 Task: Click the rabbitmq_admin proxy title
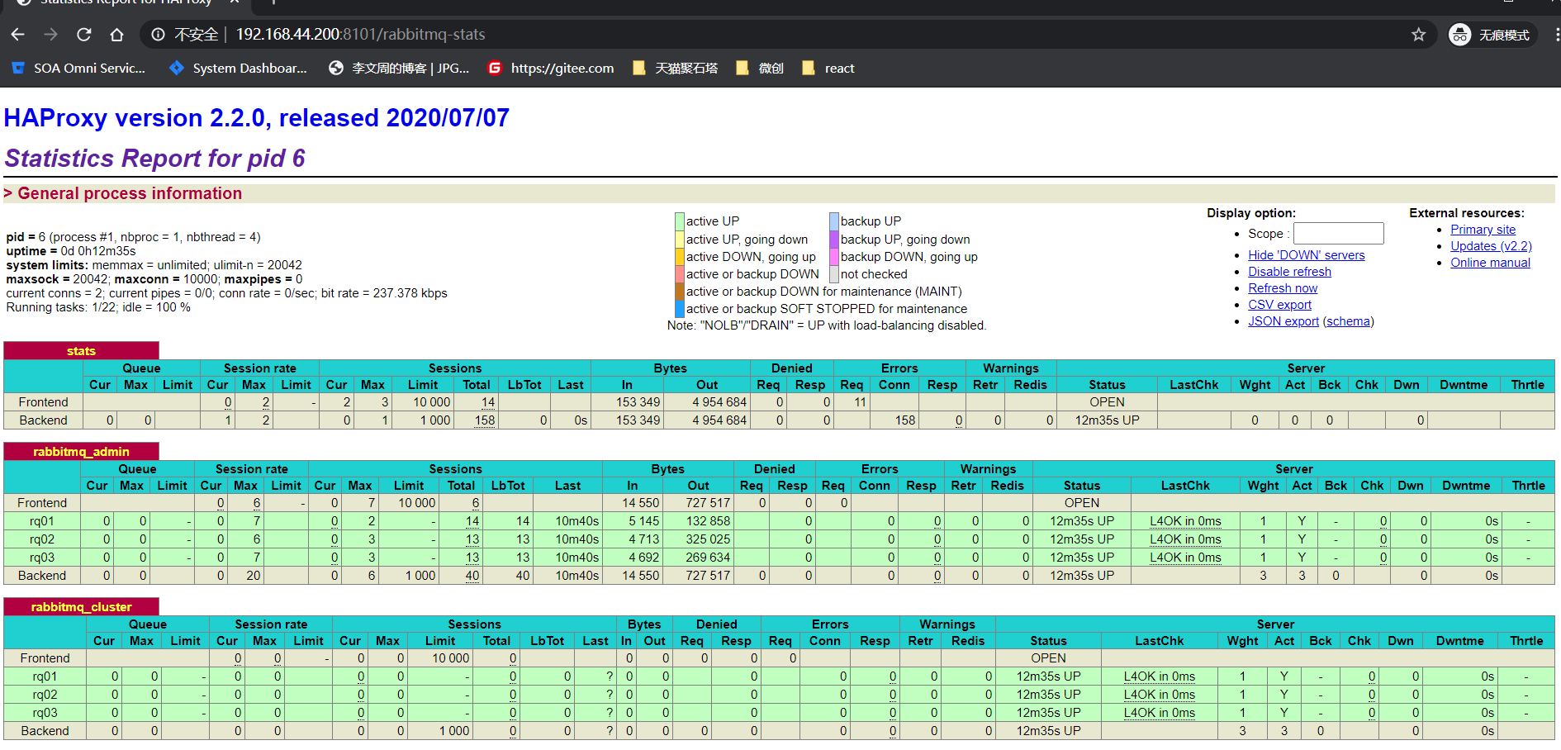pos(81,452)
